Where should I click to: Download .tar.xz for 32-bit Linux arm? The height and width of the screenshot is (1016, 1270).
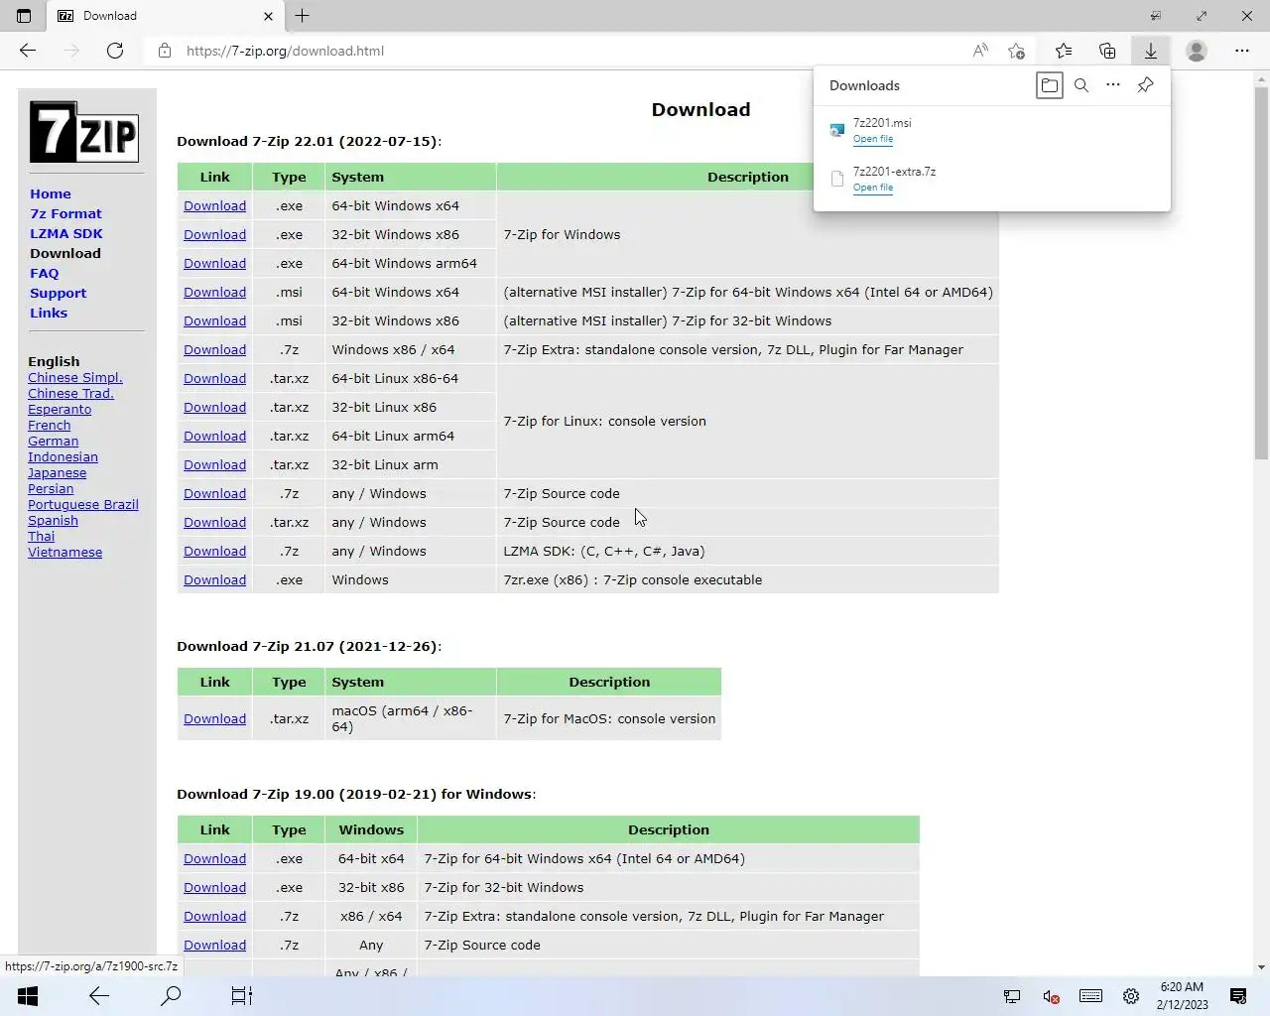[214, 464]
